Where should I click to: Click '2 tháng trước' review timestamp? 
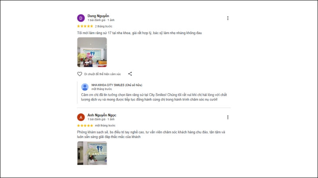point(103,26)
